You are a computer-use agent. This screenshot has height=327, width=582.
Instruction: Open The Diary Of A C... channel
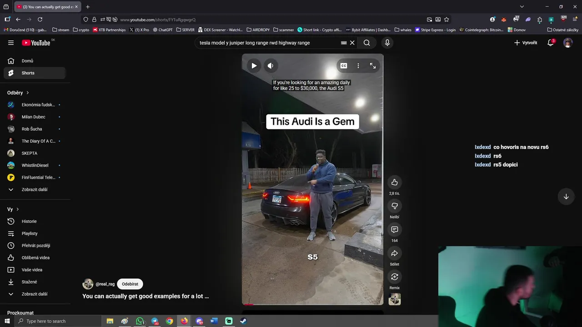(x=35, y=141)
